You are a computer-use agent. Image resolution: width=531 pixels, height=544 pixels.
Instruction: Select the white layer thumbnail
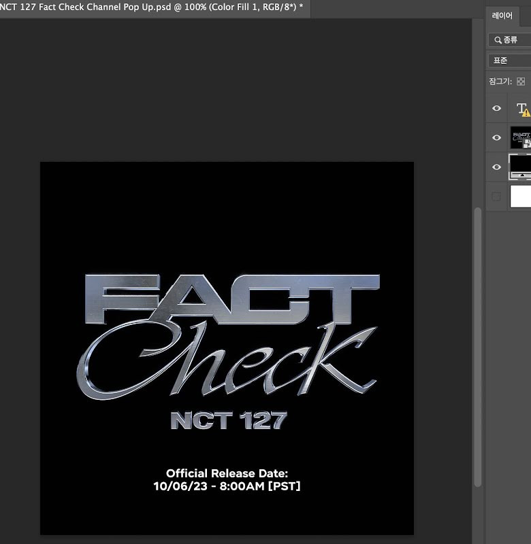[x=521, y=197]
